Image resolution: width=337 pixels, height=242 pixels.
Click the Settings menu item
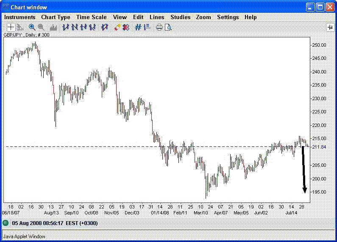(x=228, y=17)
